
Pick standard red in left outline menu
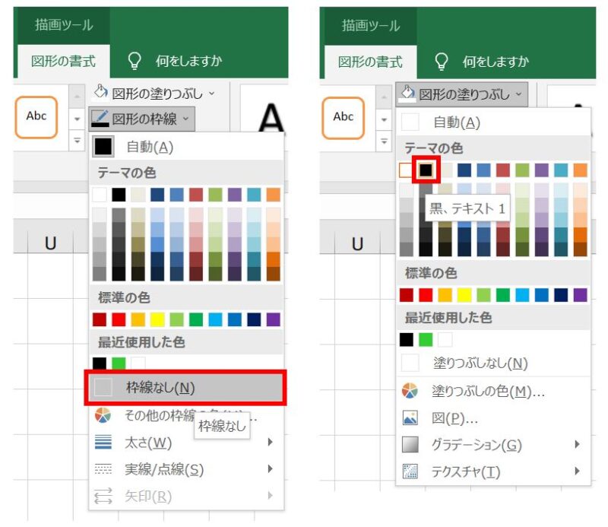pos(119,319)
